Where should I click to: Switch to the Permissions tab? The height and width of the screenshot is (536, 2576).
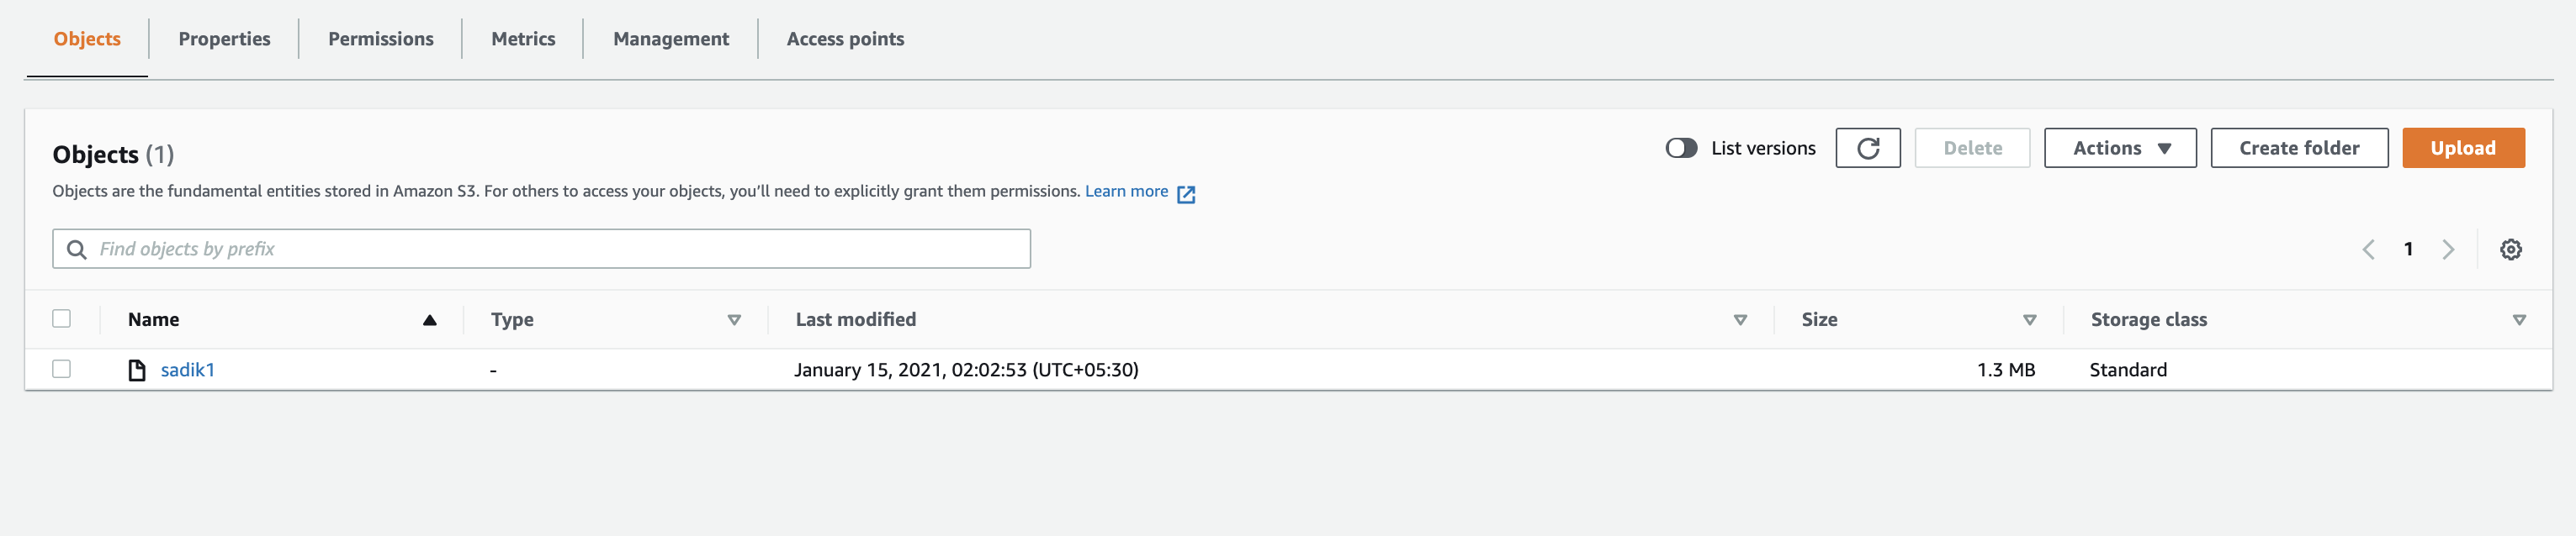pyautogui.click(x=381, y=39)
